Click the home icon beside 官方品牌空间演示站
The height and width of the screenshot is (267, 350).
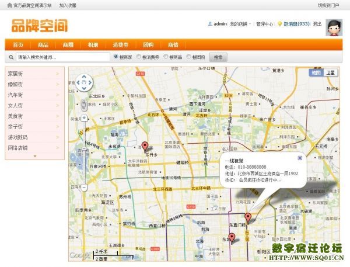[x=9, y=5]
